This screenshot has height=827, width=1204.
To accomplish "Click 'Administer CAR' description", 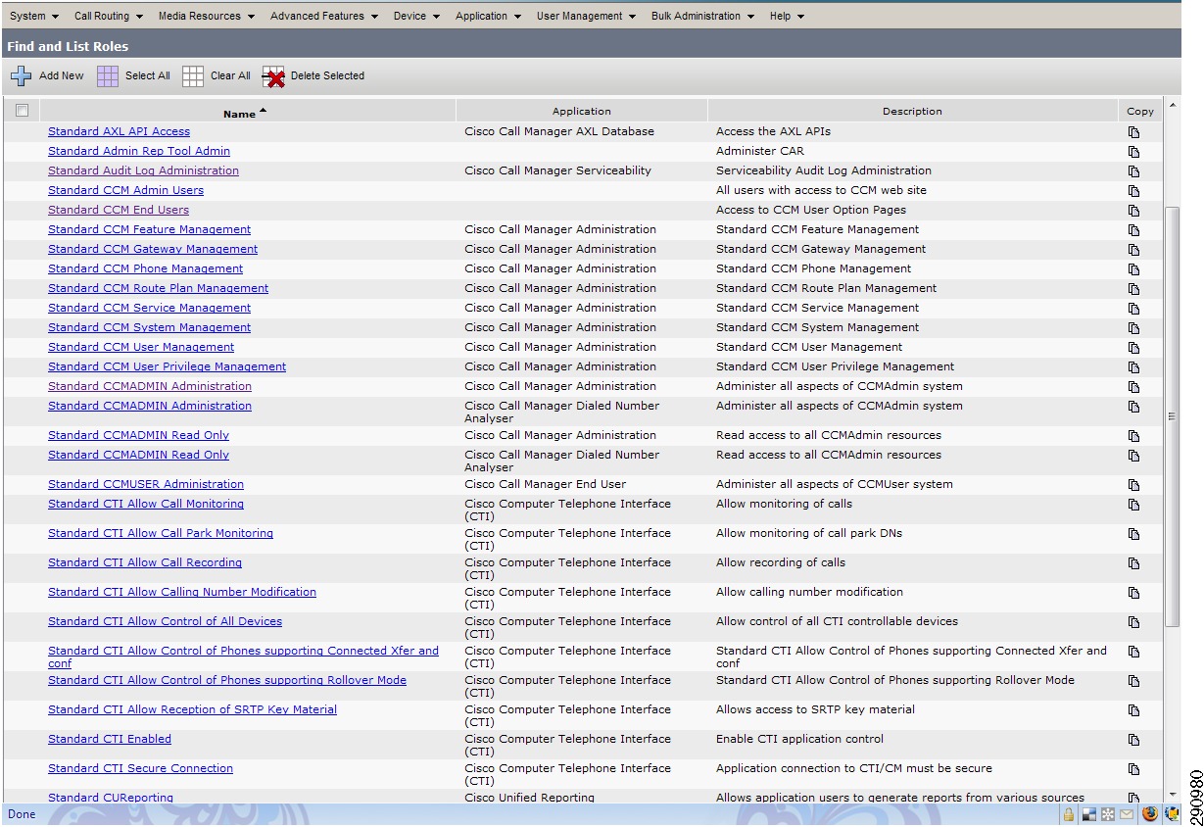I will (760, 151).
